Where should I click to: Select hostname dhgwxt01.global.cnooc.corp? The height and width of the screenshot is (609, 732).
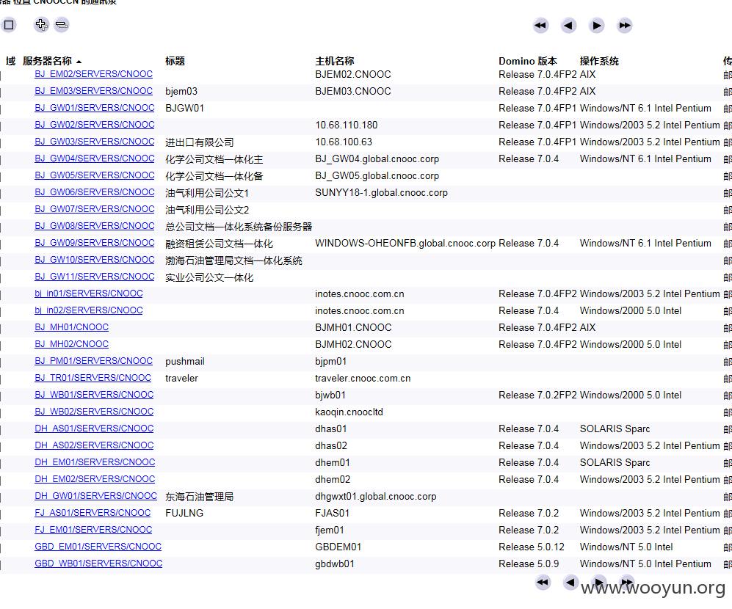[376, 497]
